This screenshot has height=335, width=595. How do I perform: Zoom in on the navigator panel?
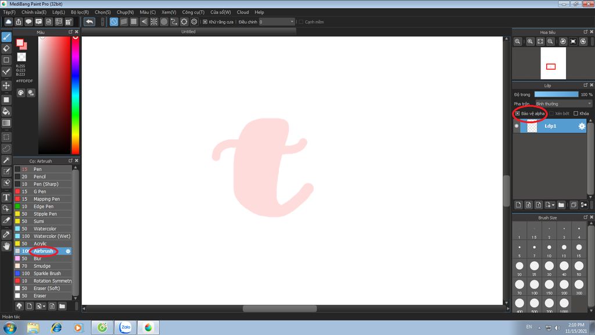point(530,41)
